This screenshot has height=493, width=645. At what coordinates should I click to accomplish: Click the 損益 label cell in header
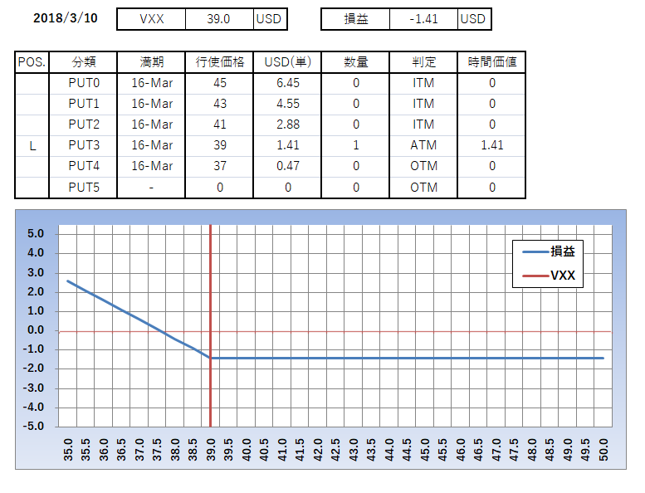[x=356, y=19]
